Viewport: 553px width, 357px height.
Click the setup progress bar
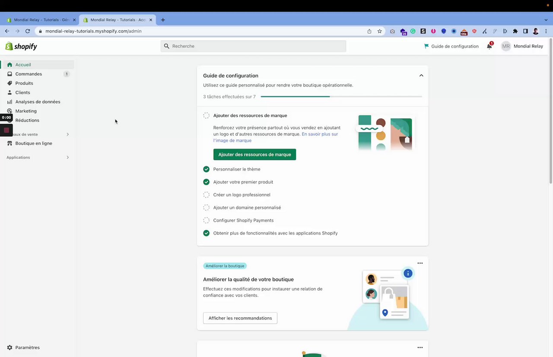(x=341, y=97)
